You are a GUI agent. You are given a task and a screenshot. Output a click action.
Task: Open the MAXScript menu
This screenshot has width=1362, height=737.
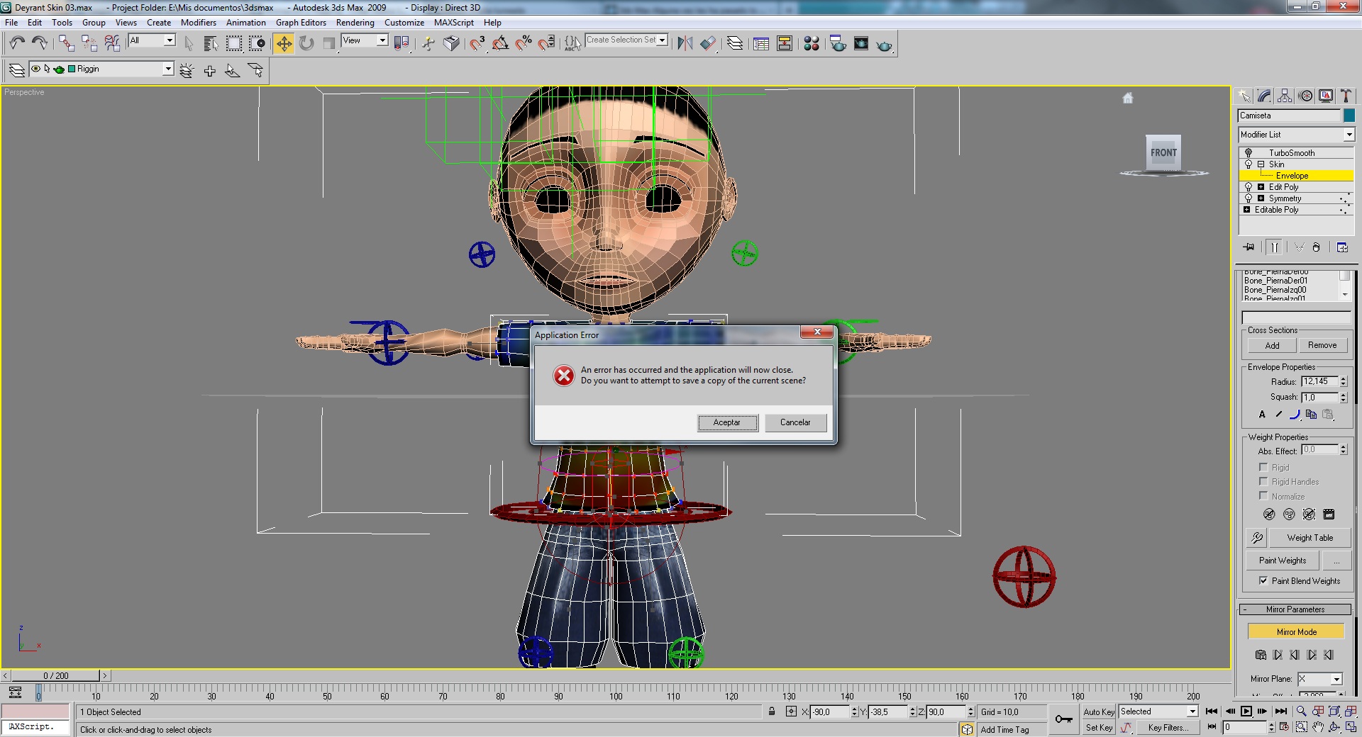point(454,23)
